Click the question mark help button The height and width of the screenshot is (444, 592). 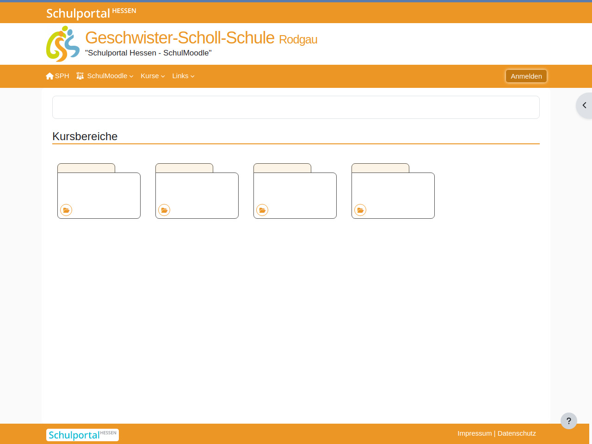[568, 421]
